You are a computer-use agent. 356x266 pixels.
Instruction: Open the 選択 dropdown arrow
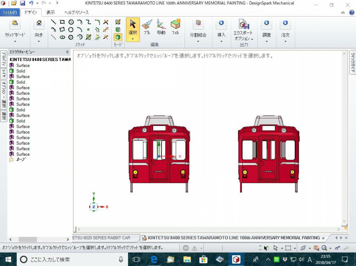tap(133, 39)
